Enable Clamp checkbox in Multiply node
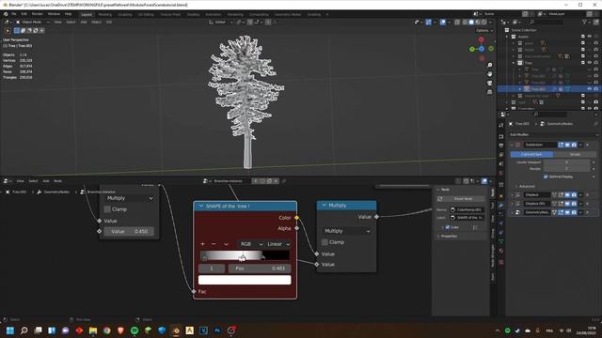This screenshot has height=338, width=602. 325,242
